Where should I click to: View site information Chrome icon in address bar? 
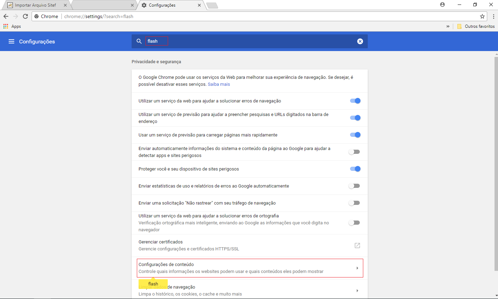tap(36, 16)
